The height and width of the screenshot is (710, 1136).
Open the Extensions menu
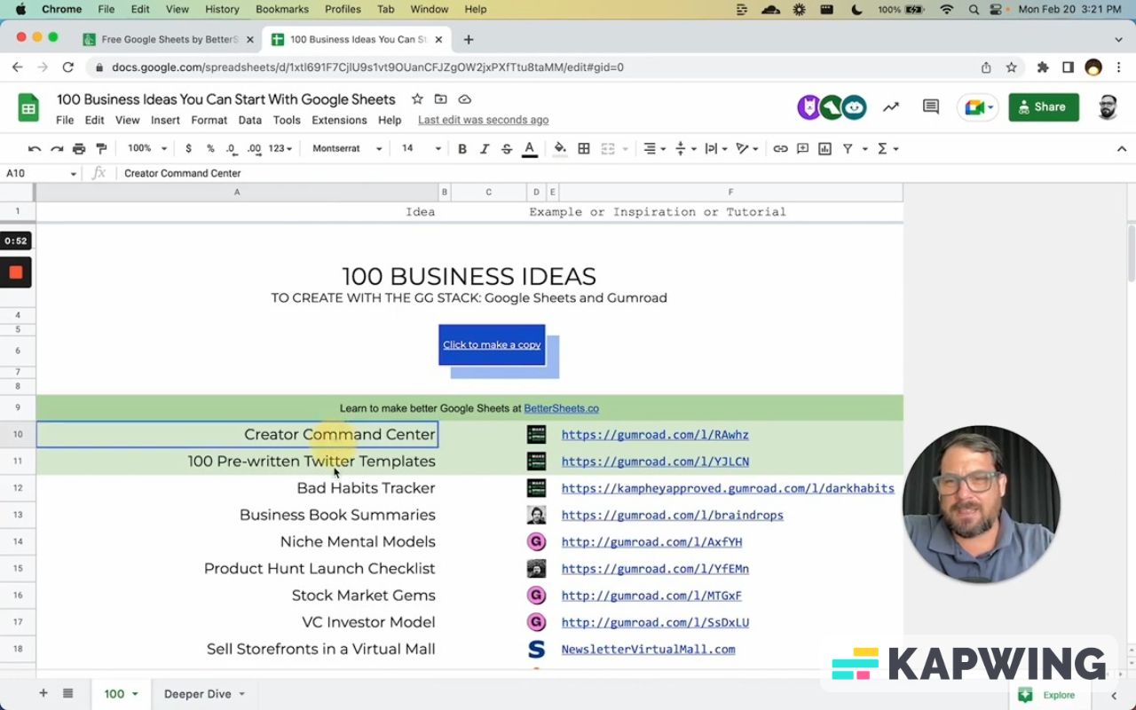pyautogui.click(x=339, y=120)
